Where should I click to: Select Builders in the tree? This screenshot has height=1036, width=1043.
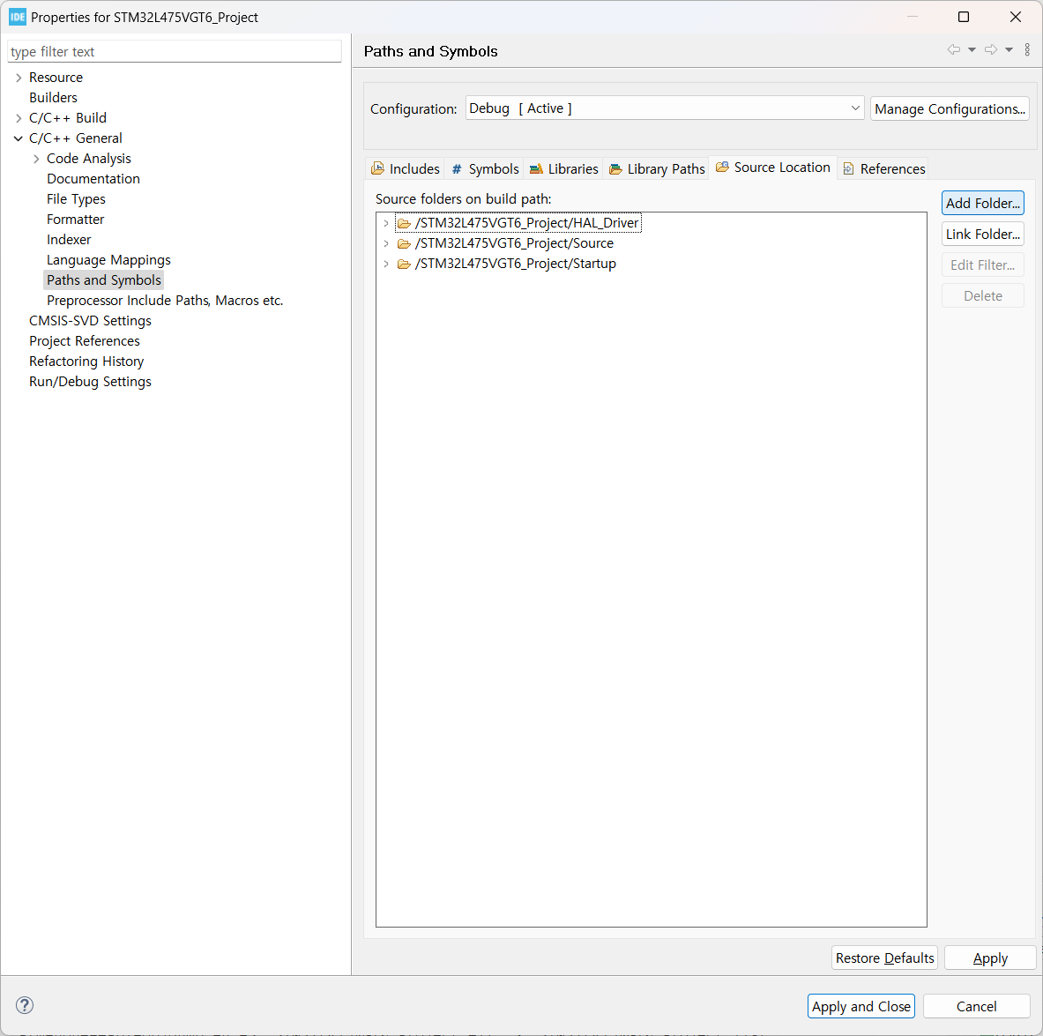(x=53, y=98)
